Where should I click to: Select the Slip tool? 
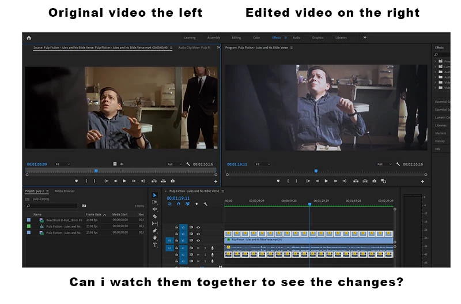point(155,223)
